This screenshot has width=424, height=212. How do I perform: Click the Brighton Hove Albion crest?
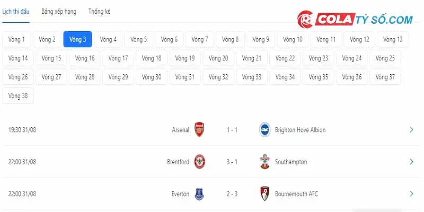(x=264, y=130)
